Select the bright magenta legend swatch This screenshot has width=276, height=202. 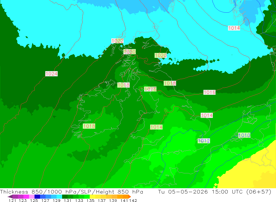[26, 196]
